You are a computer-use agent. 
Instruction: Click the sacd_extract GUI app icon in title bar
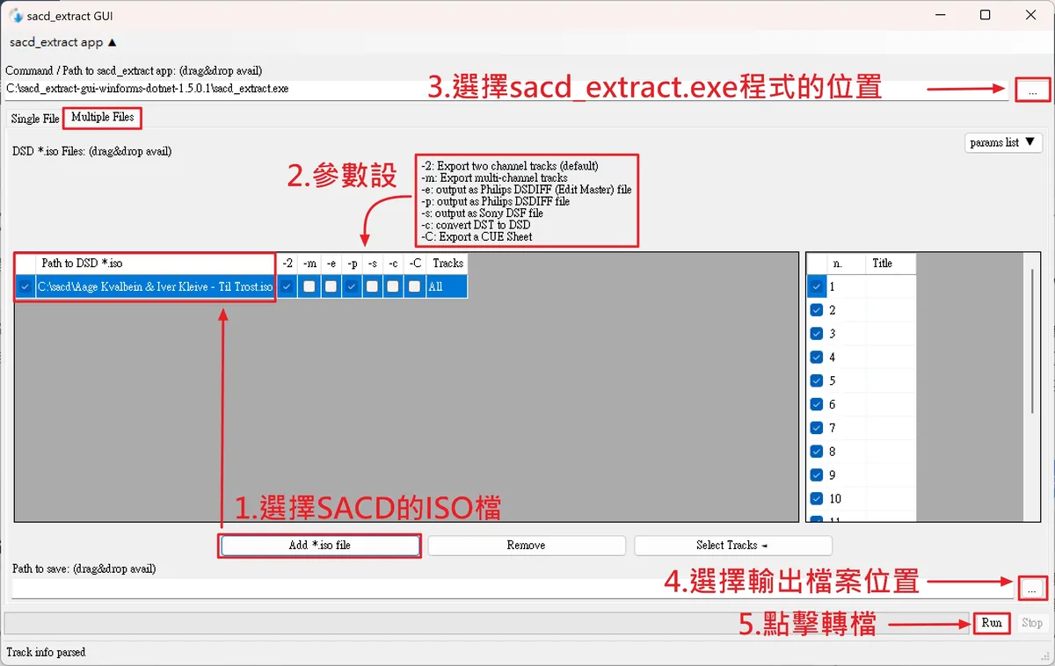(16, 16)
